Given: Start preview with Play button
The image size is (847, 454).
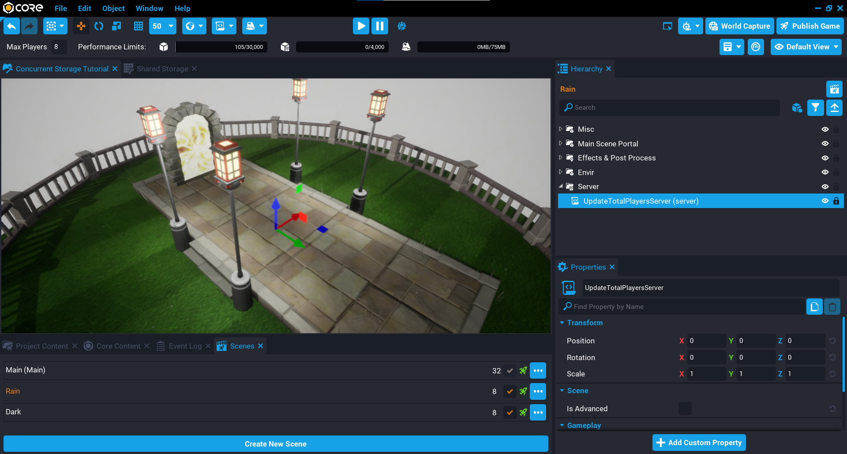Looking at the screenshot, I should (360, 26).
